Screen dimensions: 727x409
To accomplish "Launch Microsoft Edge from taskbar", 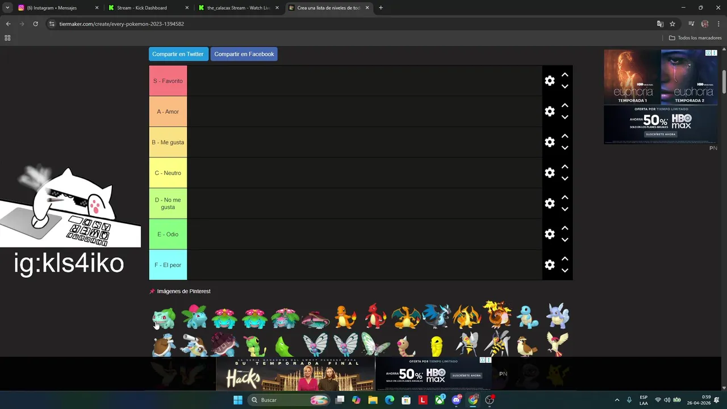I will [389, 400].
